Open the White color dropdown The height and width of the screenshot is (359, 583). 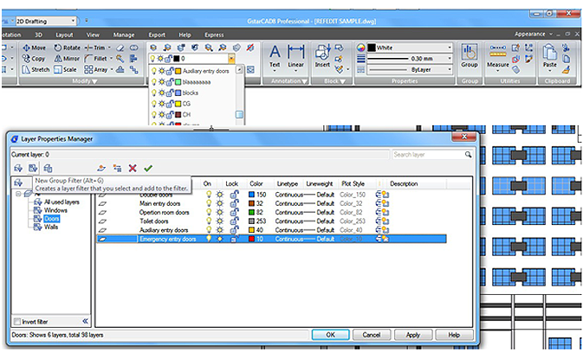[449, 48]
